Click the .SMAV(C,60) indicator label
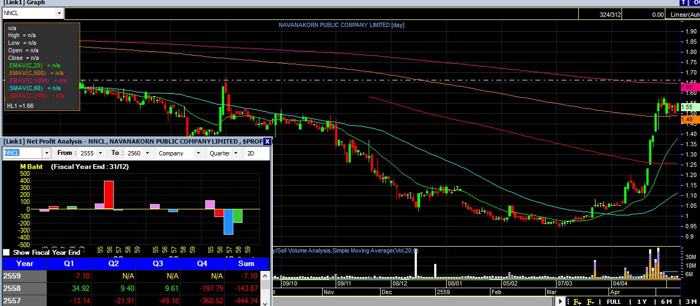Viewport: 700px width, 306px height. coord(27,88)
